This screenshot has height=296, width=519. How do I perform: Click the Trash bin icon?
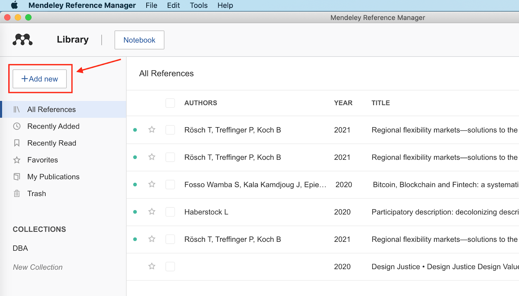point(17,194)
